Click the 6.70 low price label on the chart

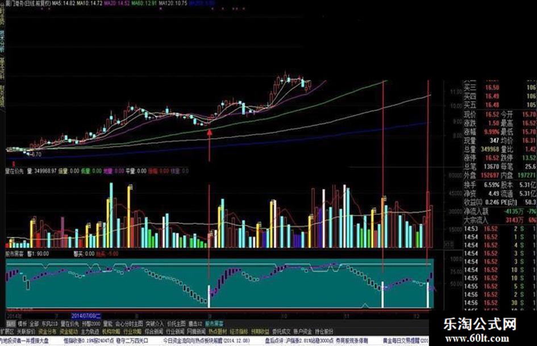point(35,155)
